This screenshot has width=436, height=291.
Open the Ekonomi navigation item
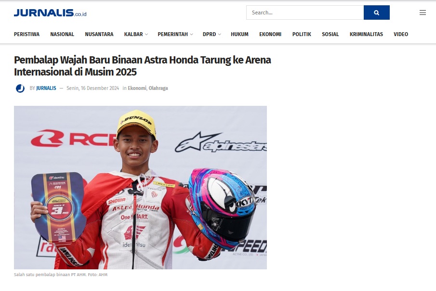pyautogui.click(x=270, y=34)
